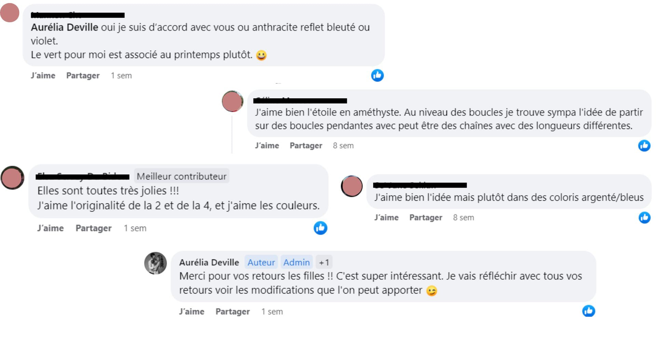This screenshot has height=343, width=656.
Task: Click the avatar next to the Meilleur contributeur comment
Action: pos(12,177)
